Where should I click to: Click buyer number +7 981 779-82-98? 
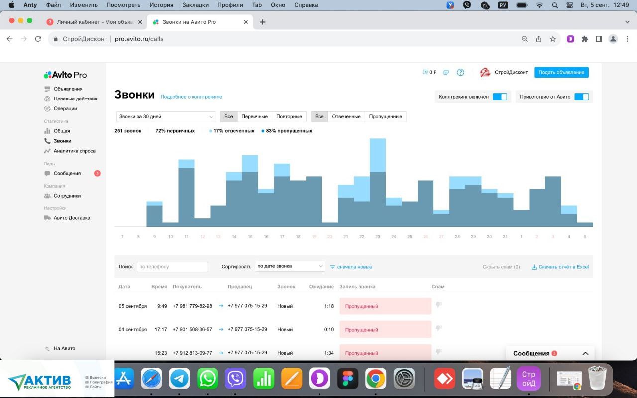pos(192,306)
